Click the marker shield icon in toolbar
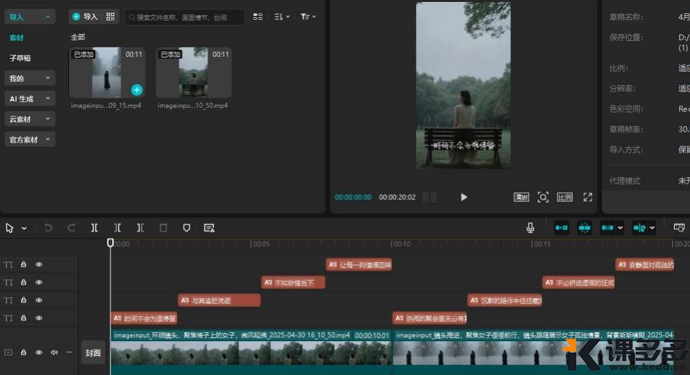The image size is (690, 375). pos(187,227)
